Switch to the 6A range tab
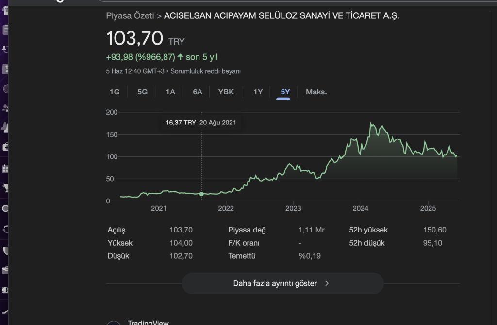The height and width of the screenshot is (325, 497). (198, 92)
